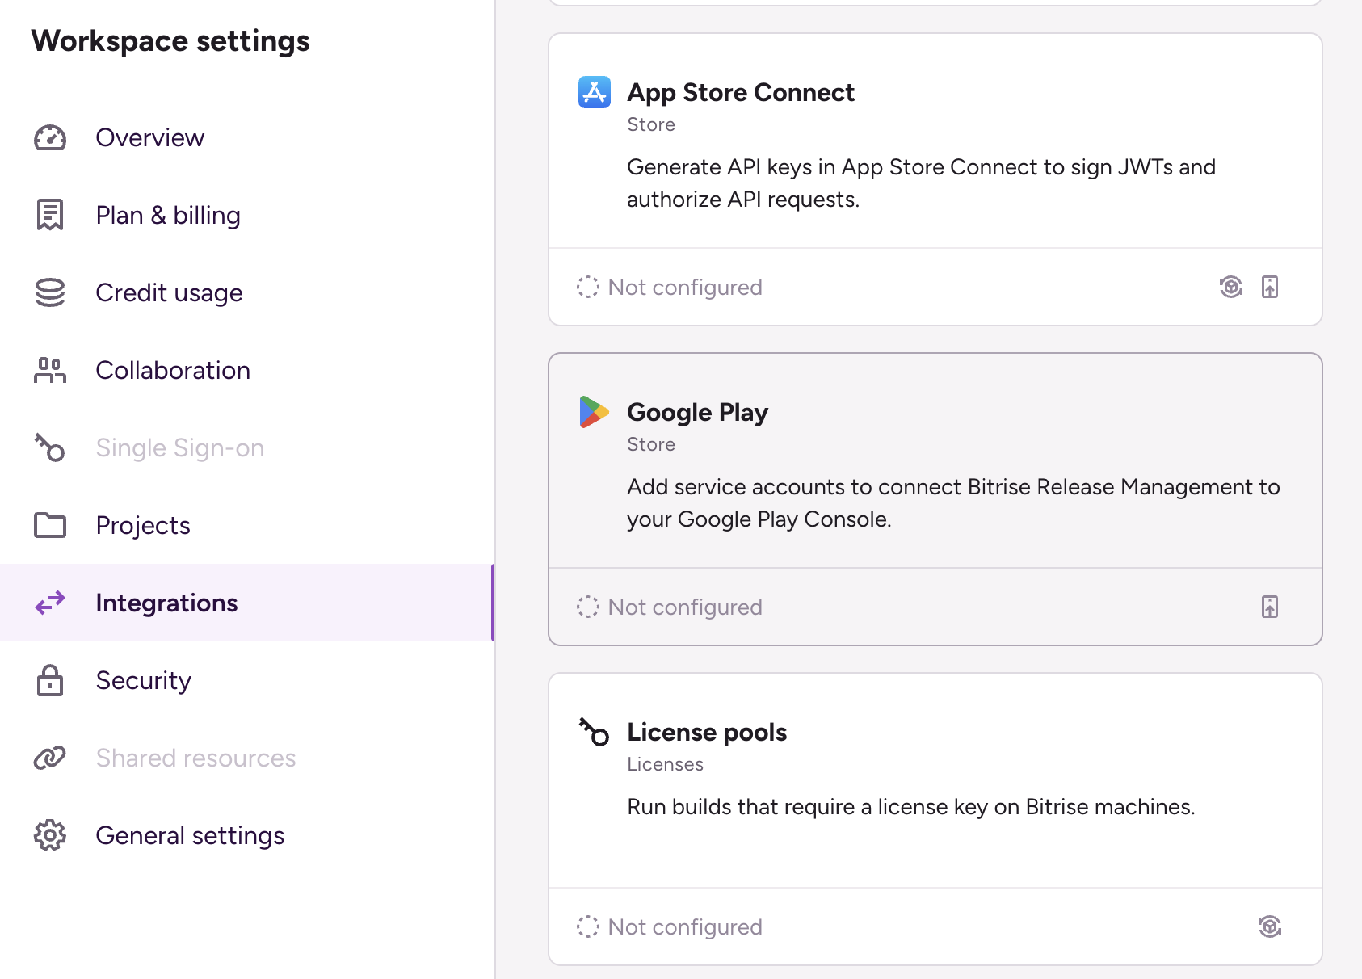Viewport: 1362px width, 979px height.
Task: Click the lock icon beside Security
Action: point(49,680)
